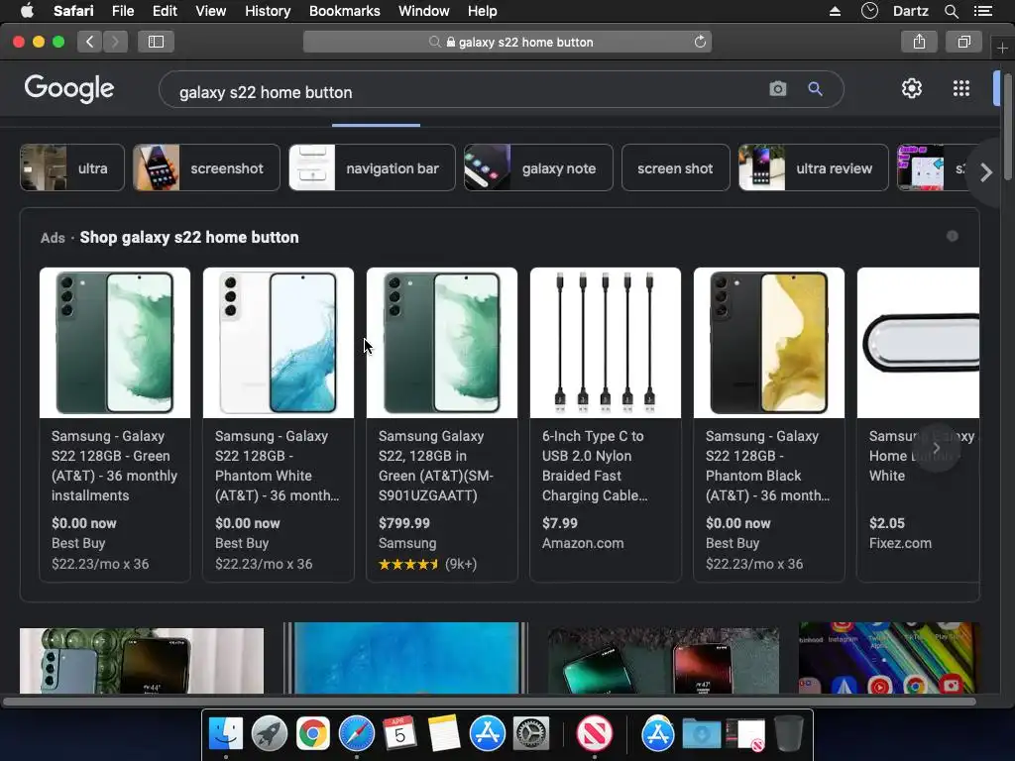1015x761 pixels.
Task: Open Downloads folder in dock
Action: point(702,733)
